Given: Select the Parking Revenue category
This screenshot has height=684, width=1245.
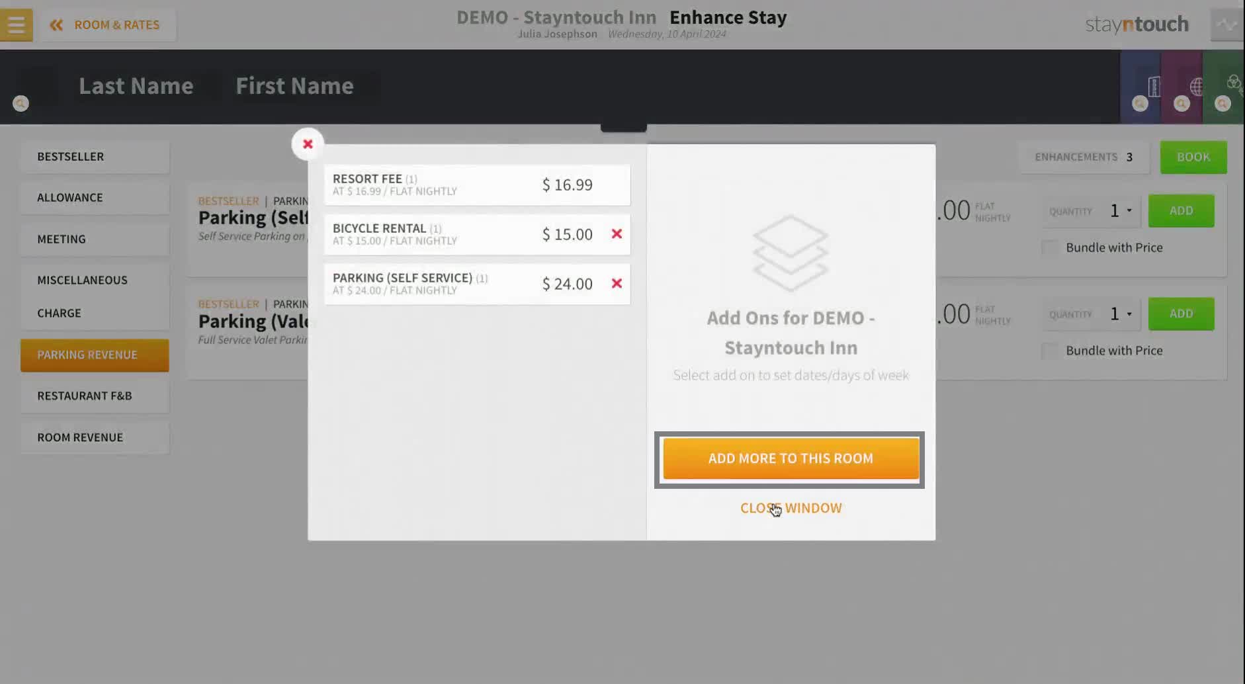Looking at the screenshot, I should pyautogui.click(x=95, y=355).
